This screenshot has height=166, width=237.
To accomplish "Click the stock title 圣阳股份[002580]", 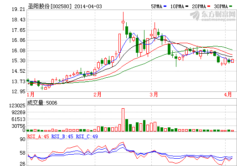I will click(50, 6).
